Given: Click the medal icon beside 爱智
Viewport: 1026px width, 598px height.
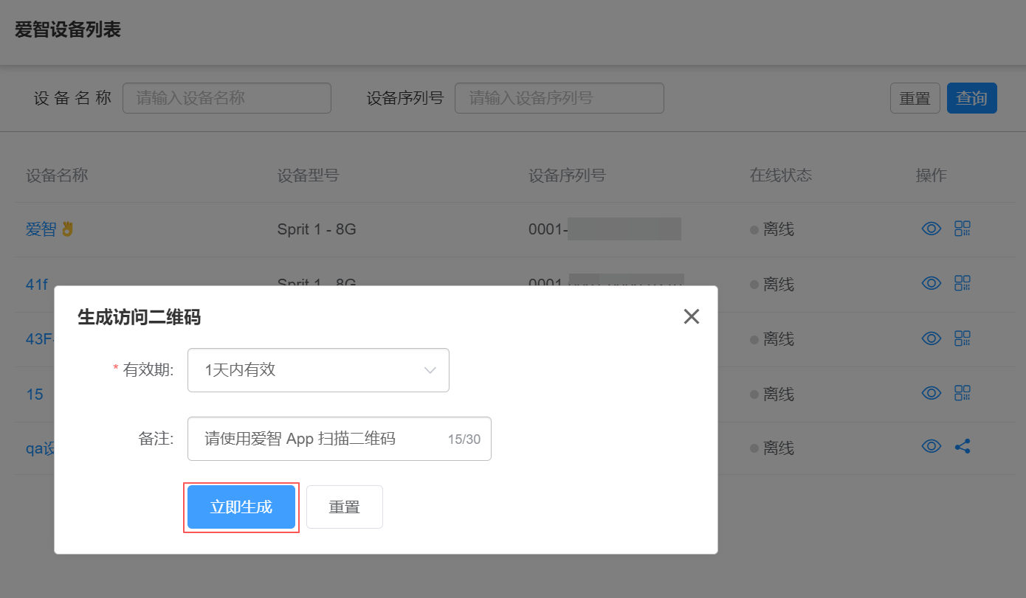Looking at the screenshot, I should point(66,229).
